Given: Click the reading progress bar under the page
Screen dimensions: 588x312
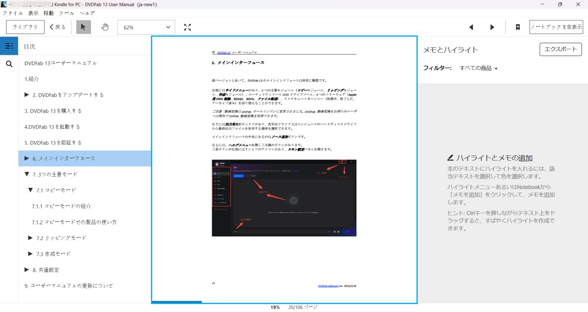Looking at the screenshot, I should click(x=284, y=302).
